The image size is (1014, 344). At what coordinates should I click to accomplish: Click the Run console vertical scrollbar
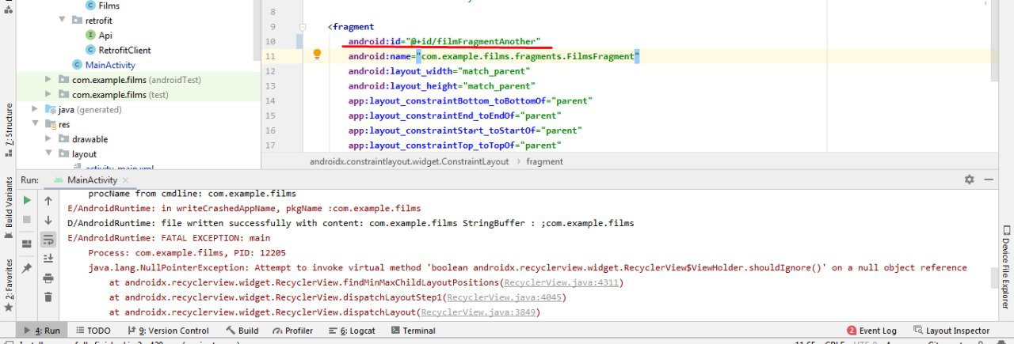995,276
